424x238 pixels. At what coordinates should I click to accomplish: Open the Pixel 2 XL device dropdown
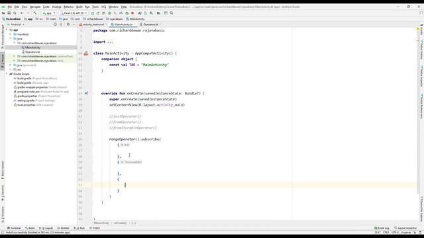click(74, 13)
